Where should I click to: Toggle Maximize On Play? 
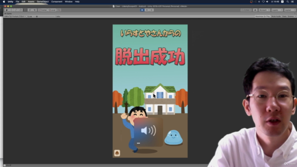[x=262, y=17]
